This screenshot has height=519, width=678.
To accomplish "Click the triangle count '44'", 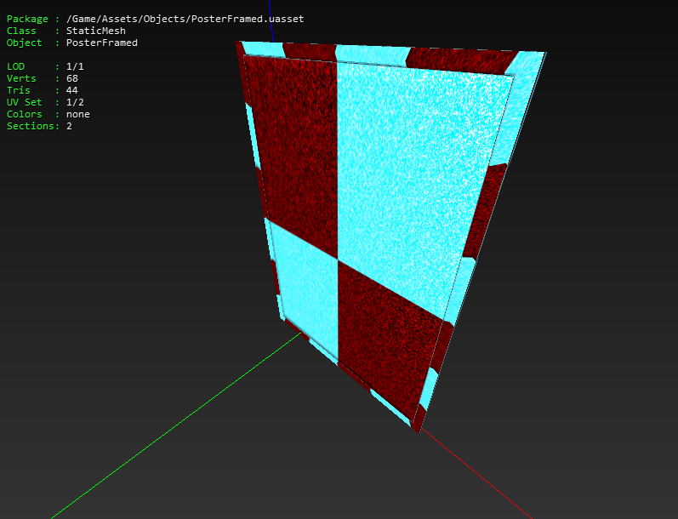I will pos(72,90).
